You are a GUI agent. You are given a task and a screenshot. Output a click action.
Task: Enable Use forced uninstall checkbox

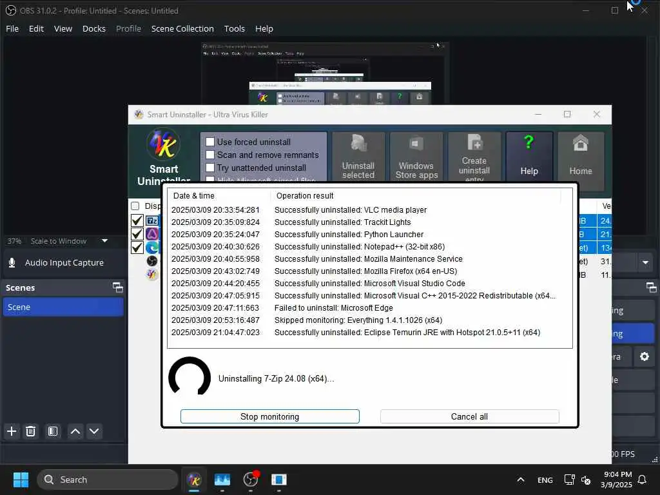tap(210, 142)
